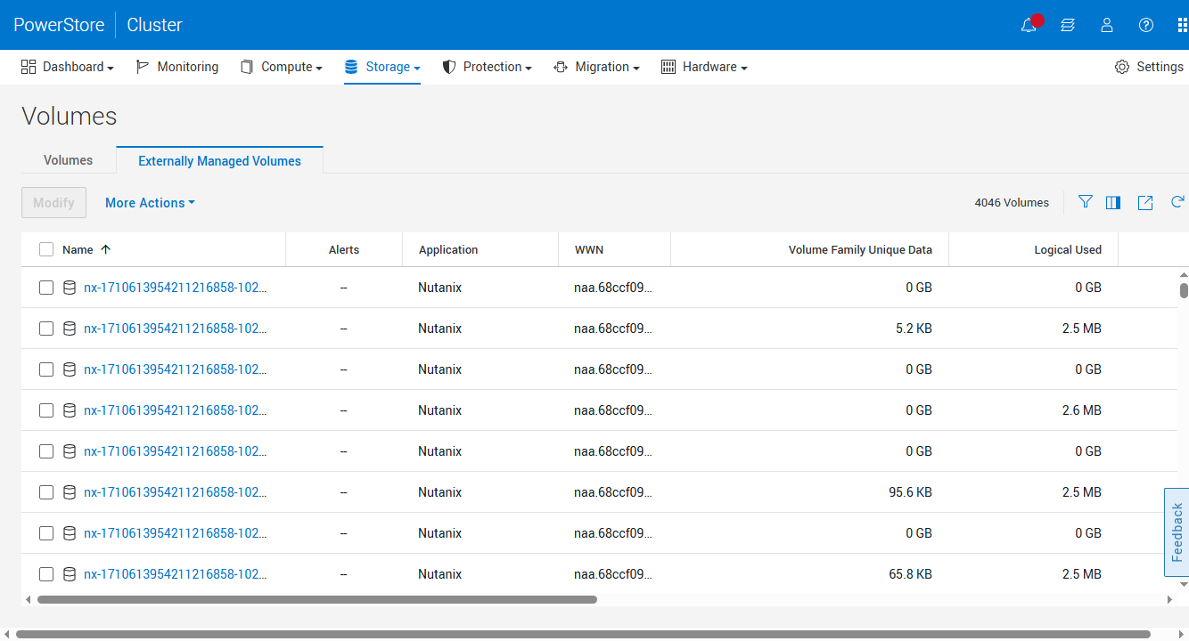The width and height of the screenshot is (1189, 641).
Task: Click the volume icon in the 5.2 KB row
Action: (70, 329)
